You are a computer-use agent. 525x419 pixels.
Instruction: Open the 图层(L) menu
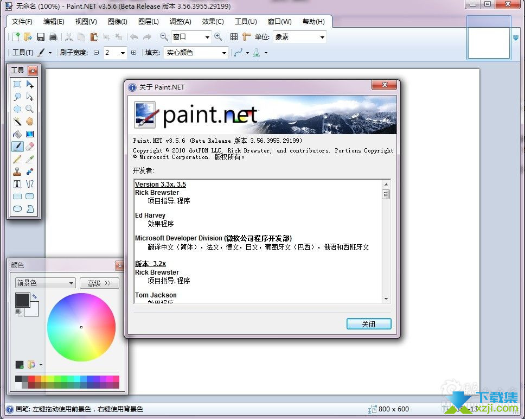tap(149, 22)
